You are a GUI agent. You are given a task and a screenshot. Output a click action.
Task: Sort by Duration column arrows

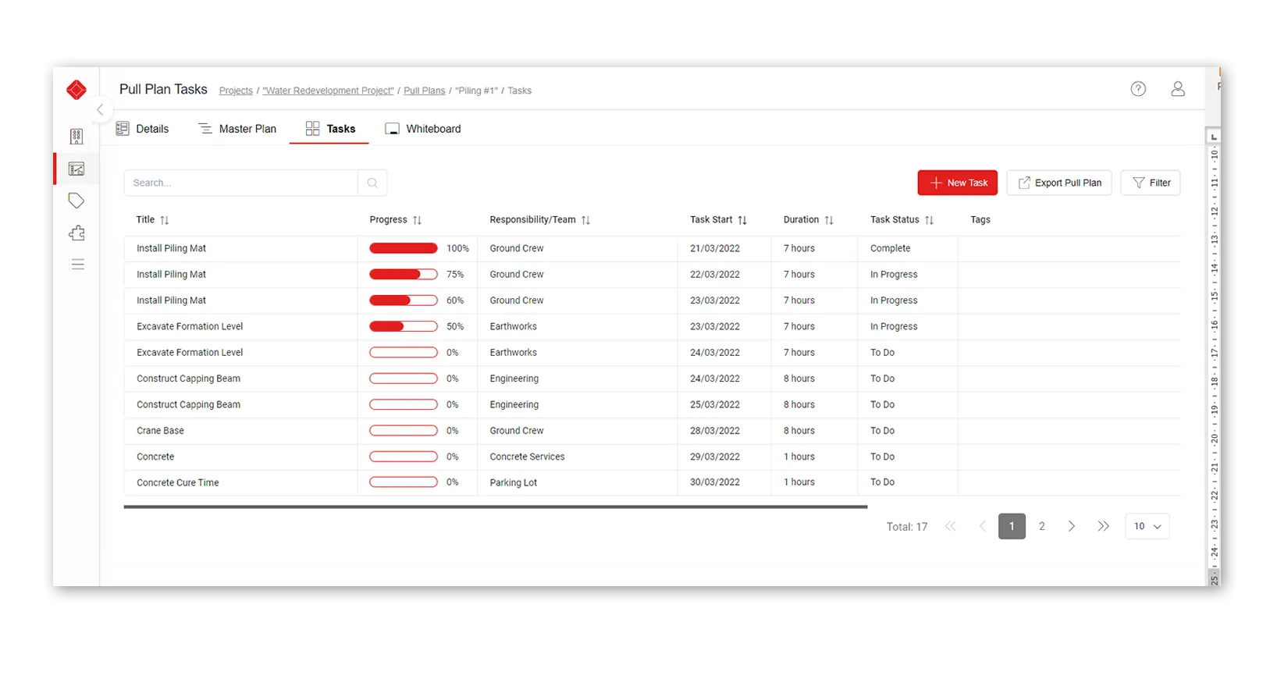(x=829, y=220)
